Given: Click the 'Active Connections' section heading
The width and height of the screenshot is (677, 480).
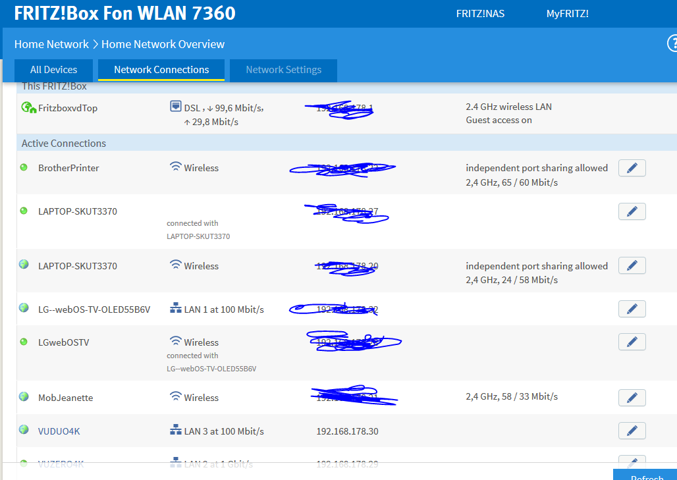Looking at the screenshot, I should click(x=64, y=144).
